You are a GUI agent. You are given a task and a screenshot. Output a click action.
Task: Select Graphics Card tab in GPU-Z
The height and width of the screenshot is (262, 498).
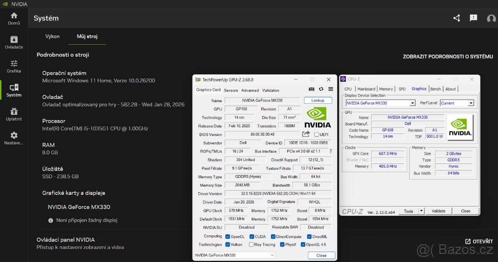coord(208,90)
